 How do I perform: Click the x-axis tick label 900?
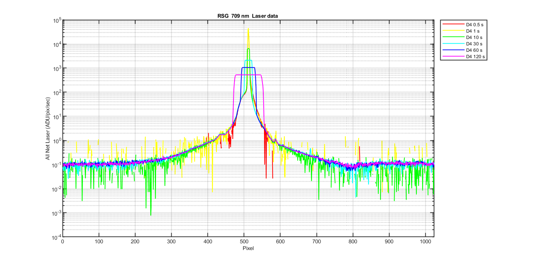[x=389, y=242]
